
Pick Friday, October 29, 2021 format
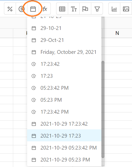[64, 52]
